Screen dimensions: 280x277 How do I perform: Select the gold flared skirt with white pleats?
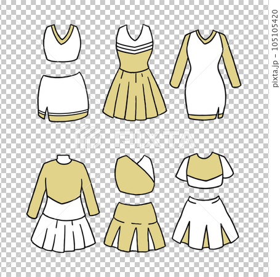click(x=135, y=227)
